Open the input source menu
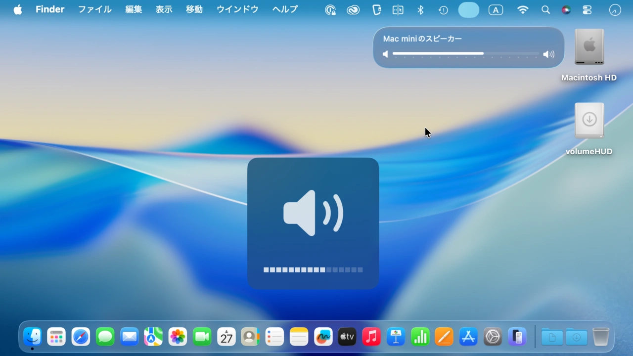The width and height of the screenshot is (633, 356). pos(496,10)
